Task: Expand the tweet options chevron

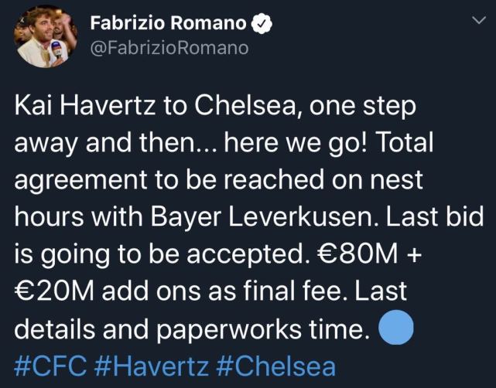Action: click(x=479, y=20)
